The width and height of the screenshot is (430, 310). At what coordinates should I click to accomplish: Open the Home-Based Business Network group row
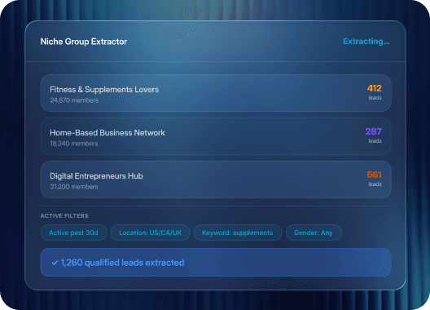[x=216, y=136]
